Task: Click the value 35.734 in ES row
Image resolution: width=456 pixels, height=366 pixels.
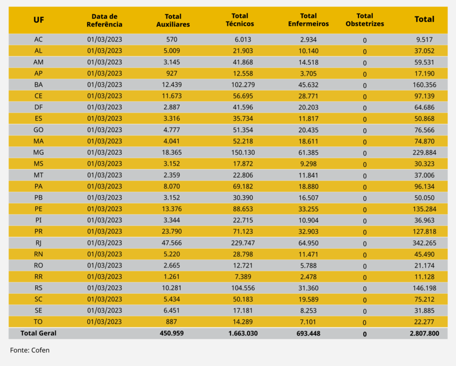Action: 243,118
